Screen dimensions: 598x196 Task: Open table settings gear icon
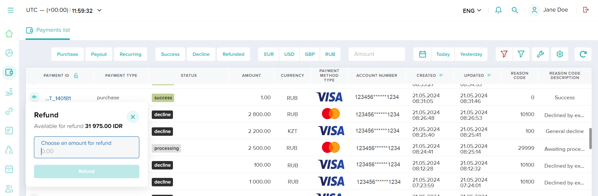coord(560,54)
